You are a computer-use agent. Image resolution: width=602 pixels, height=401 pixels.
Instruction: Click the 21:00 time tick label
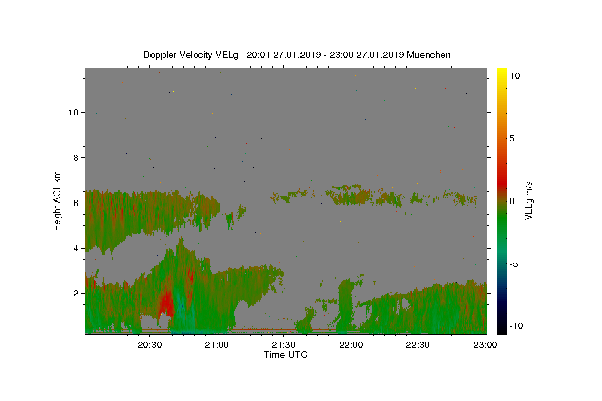pyautogui.click(x=217, y=345)
